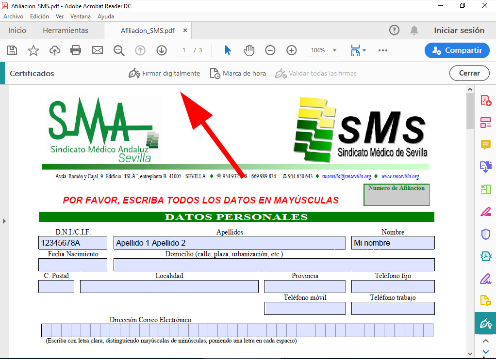Click the Nombre field

[x=393, y=243]
